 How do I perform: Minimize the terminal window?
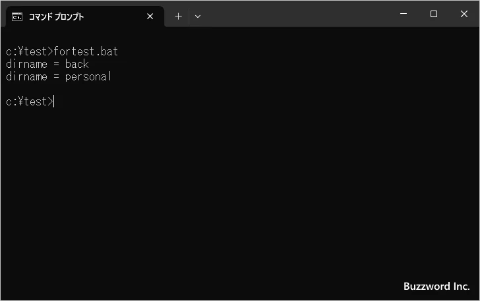(404, 14)
